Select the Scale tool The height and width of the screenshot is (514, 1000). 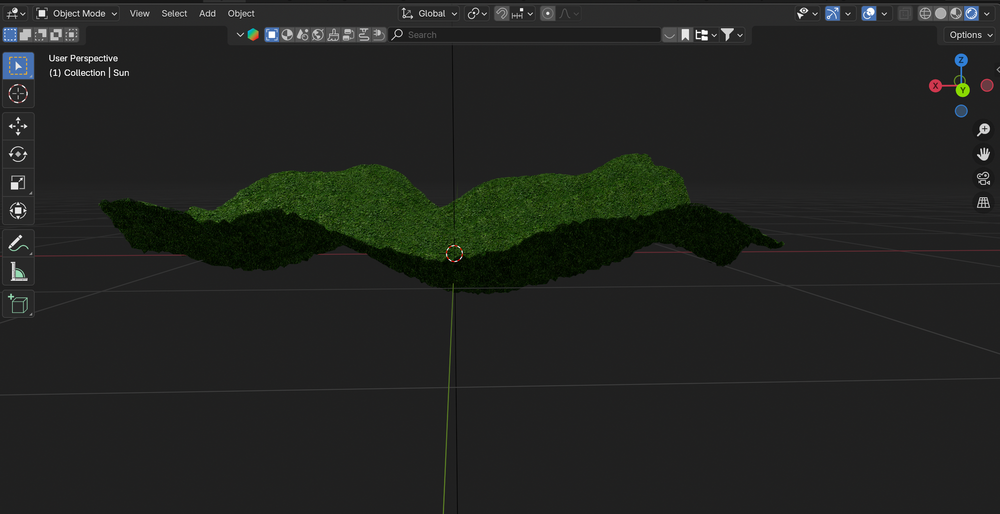(x=18, y=182)
